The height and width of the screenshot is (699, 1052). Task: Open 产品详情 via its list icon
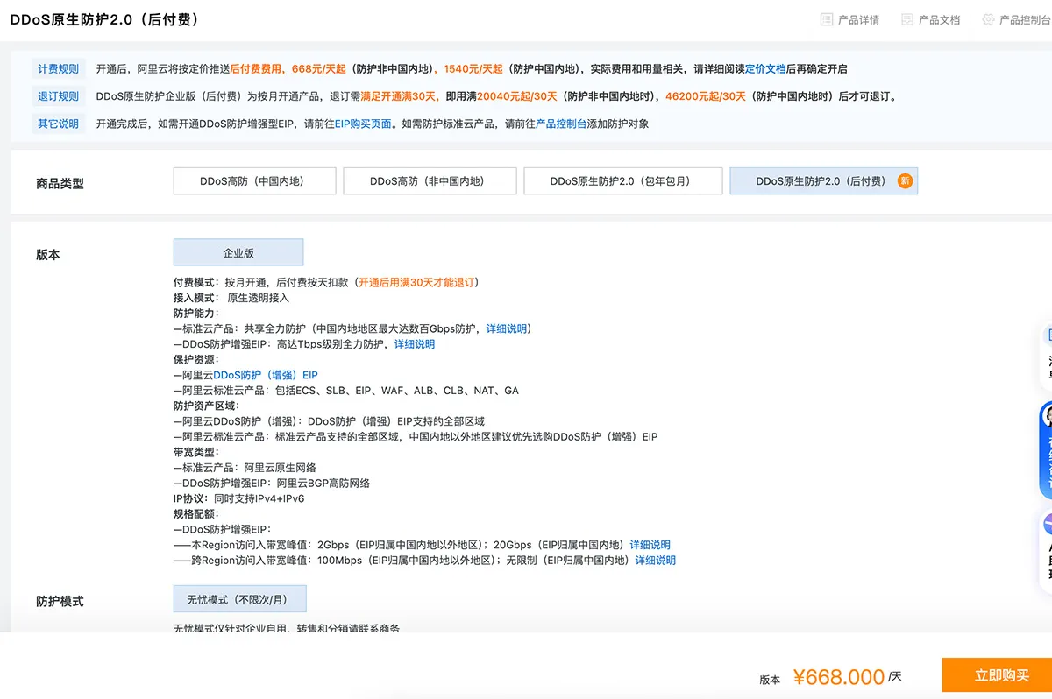(x=826, y=19)
